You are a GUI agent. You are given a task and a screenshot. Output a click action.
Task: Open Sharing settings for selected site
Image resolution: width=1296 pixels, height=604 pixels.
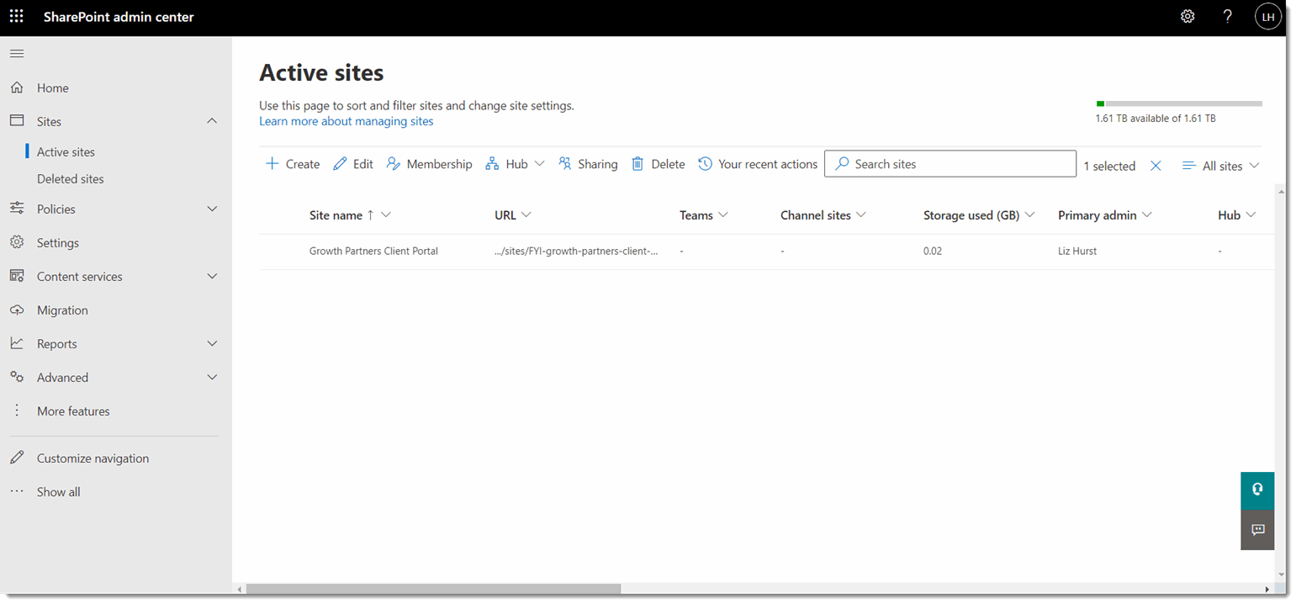(x=588, y=164)
